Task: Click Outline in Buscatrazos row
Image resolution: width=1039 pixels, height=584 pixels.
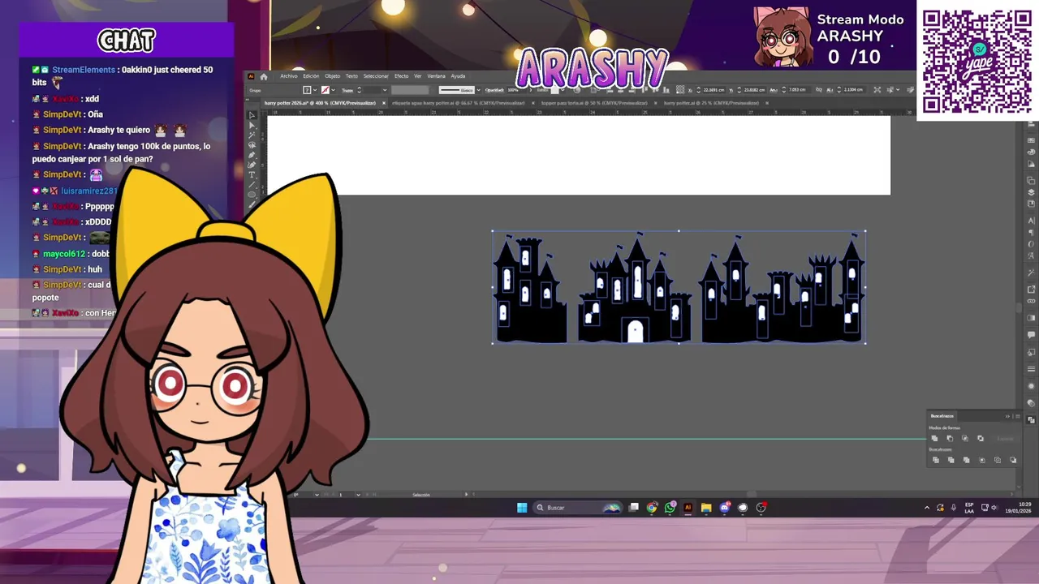Action: [998, 460]
